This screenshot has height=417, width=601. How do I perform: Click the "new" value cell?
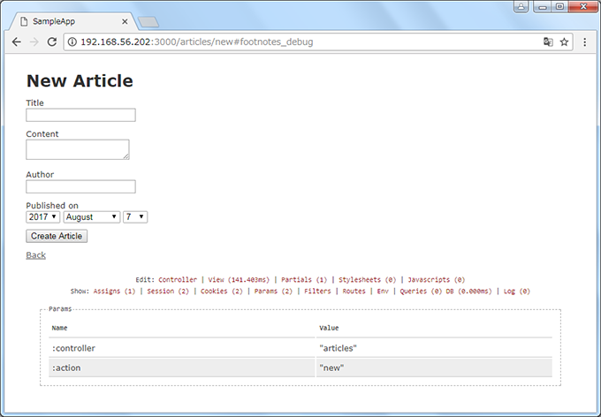434,368
